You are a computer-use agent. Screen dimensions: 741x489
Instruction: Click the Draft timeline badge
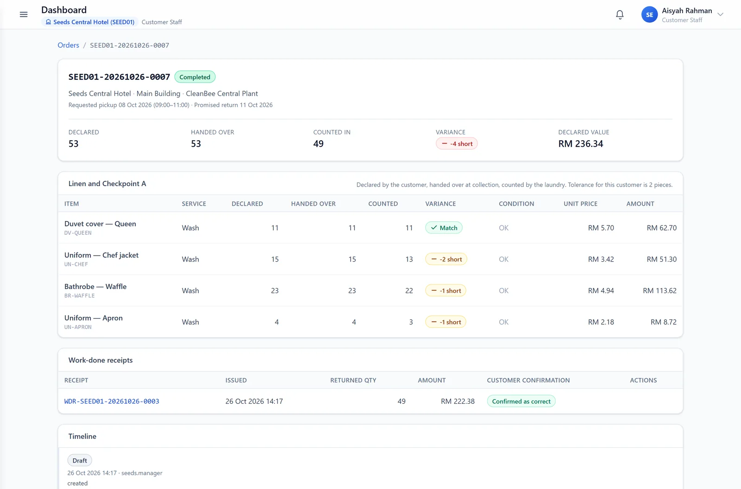pyautogui.click(x=80, y=461)
